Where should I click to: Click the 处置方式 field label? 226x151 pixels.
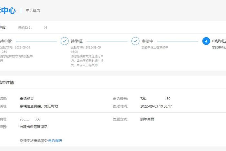coord(120,119)
